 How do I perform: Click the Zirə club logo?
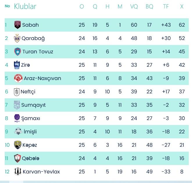[x=17, y=65]
